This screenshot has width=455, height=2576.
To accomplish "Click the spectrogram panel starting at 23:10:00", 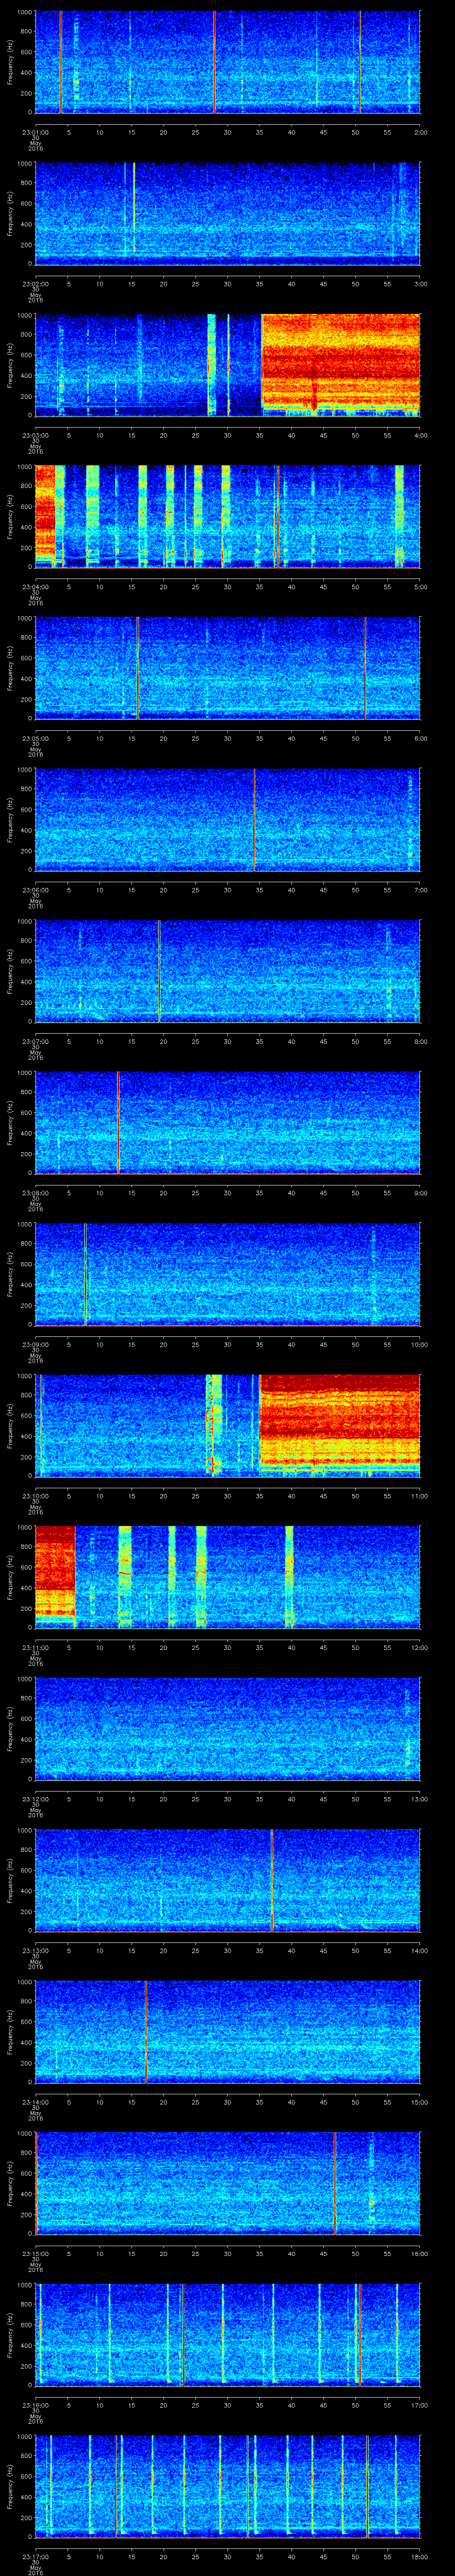I will click(x=228, y=1426).
